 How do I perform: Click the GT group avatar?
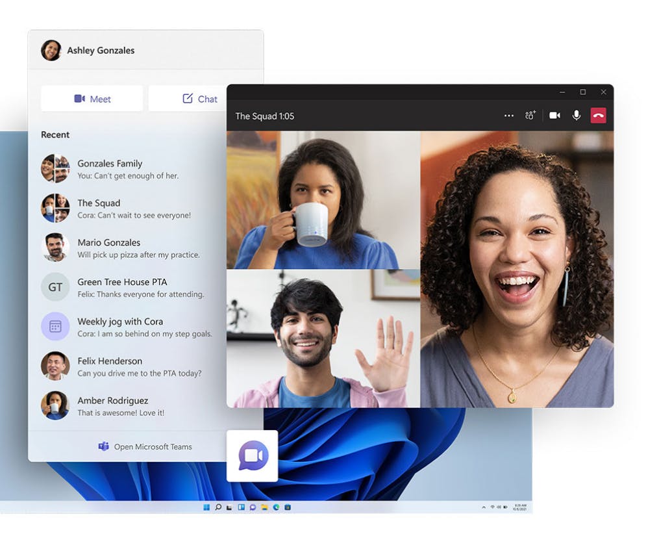pos(55,287)
